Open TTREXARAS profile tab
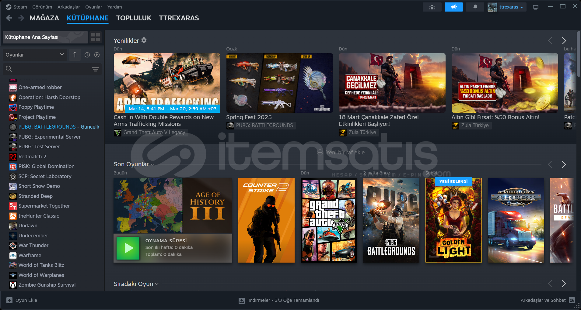The width and height of the screenshot is (581, 310). pos(179,18)
